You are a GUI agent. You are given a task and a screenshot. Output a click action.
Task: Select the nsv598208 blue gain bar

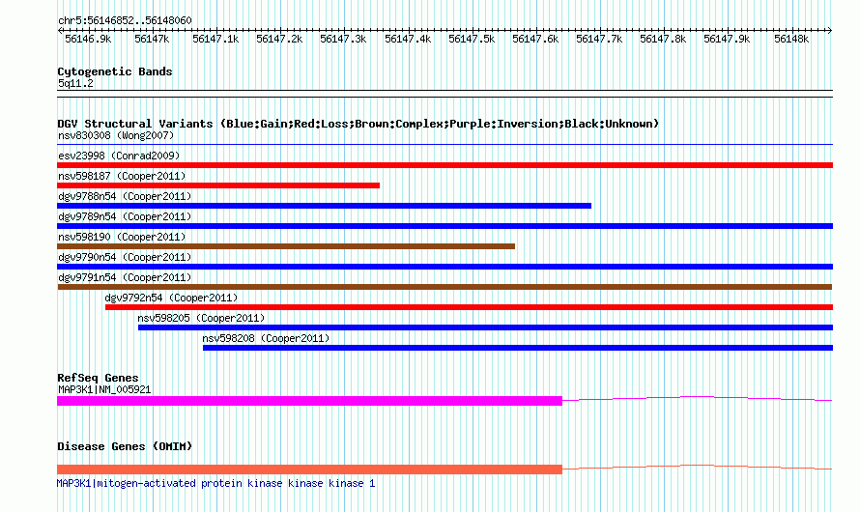point(518,348)
